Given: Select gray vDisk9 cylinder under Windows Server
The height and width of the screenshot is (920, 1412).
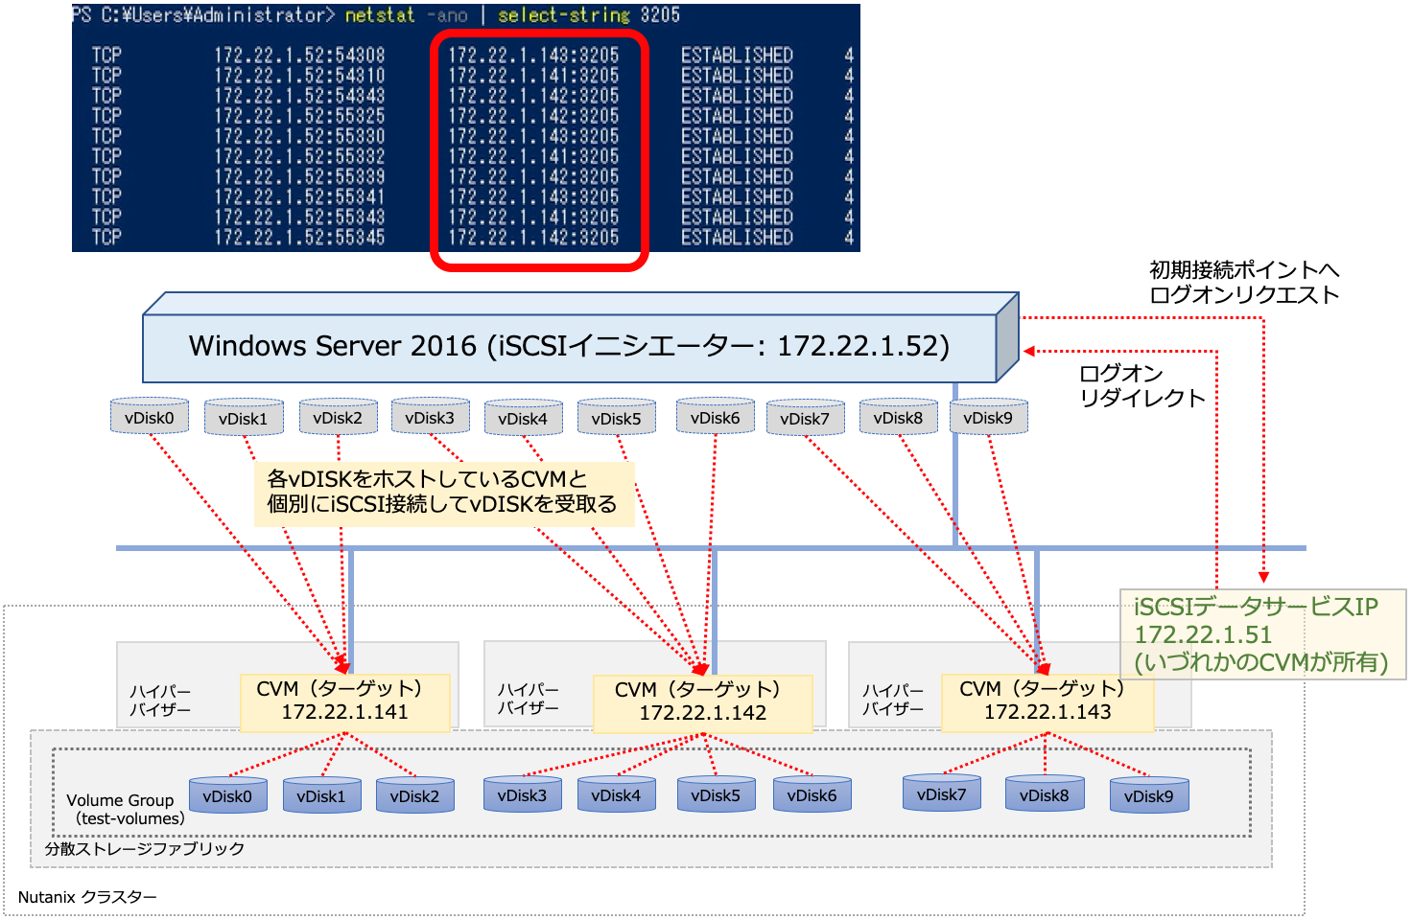Looking at the screenshot, I should 989,417.
